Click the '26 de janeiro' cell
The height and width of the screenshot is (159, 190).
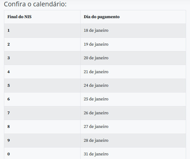coord(133,113)
